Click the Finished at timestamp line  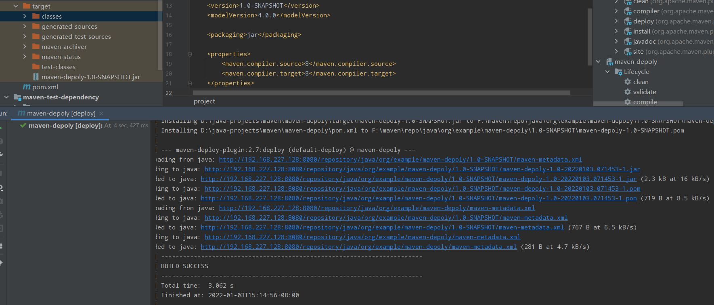(230, 295)
